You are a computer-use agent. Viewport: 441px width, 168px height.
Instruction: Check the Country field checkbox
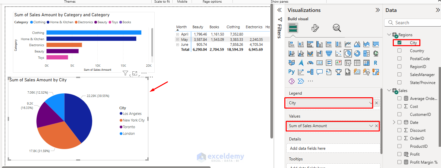(x=399, y=50)
